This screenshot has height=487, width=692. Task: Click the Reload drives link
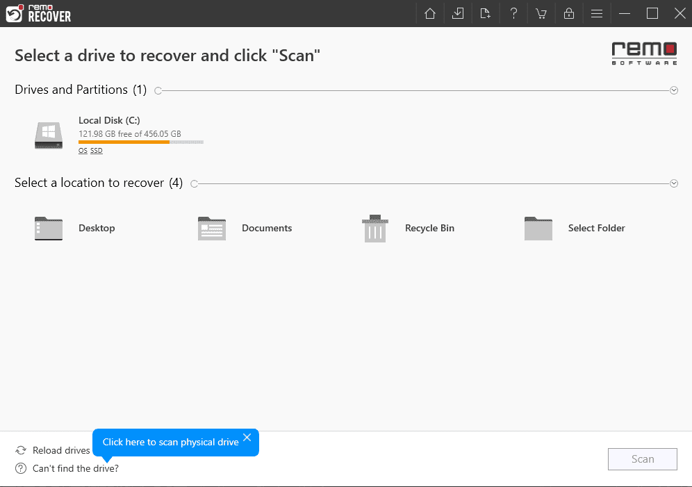pyautogui.click(x=61, y=450)
